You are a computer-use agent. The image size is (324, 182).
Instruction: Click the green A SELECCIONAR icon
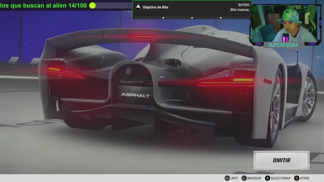coord(267,178)
